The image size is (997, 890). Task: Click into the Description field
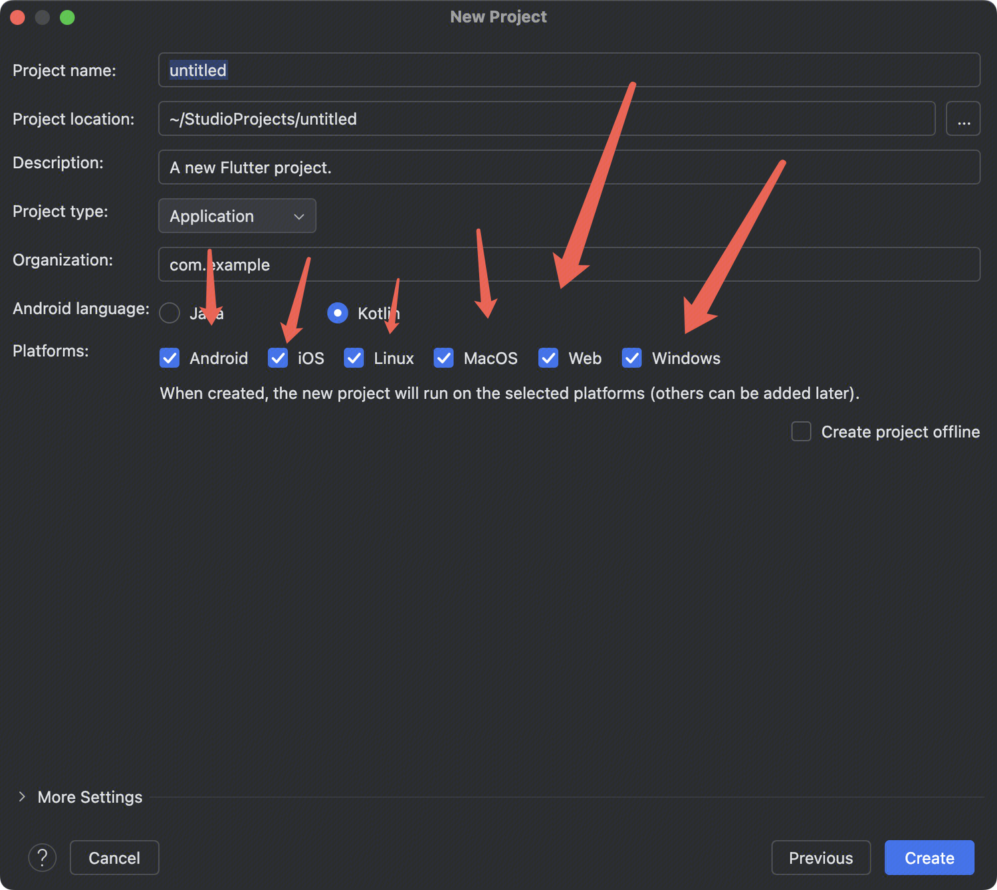[569, 167]
